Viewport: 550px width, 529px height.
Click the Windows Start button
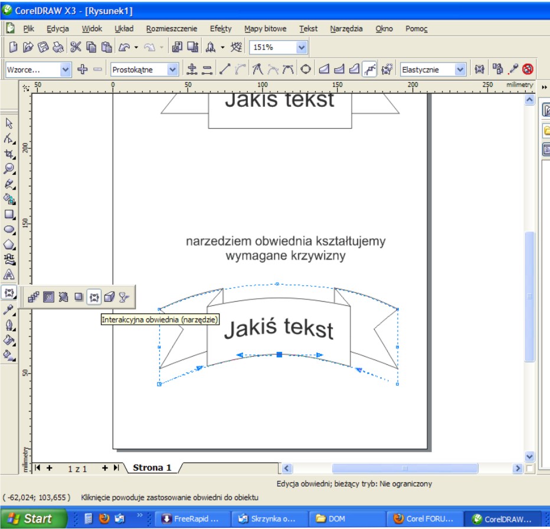(31, 519)
